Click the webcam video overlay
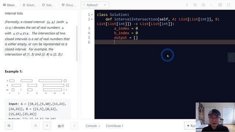 click(x=215, y=117)
